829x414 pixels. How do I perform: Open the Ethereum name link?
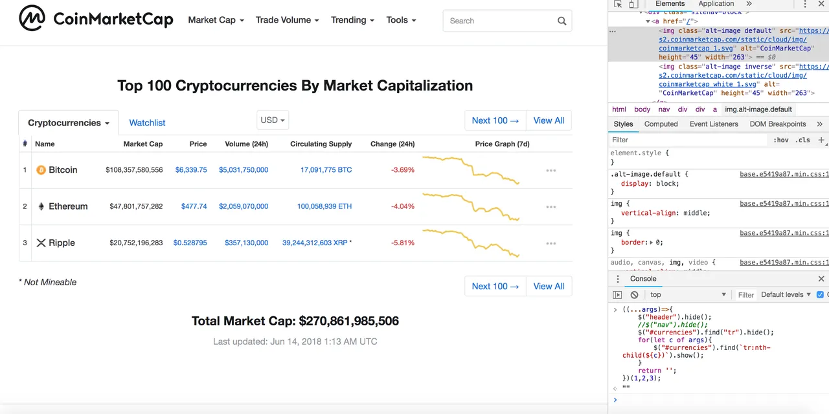click(68, 206)
